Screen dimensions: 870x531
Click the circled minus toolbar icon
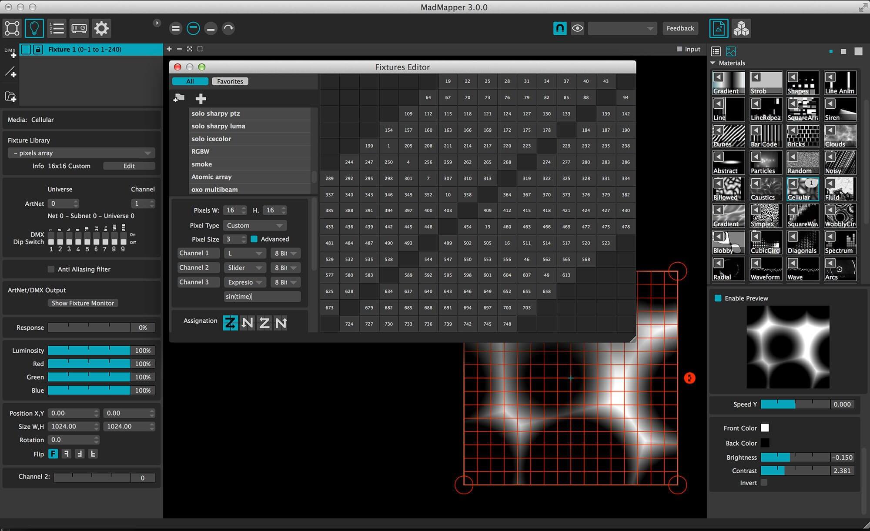[x=193, y=29]
